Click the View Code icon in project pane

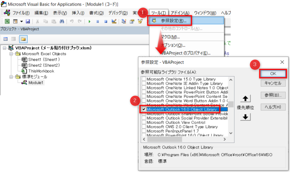tap(6, 39)
